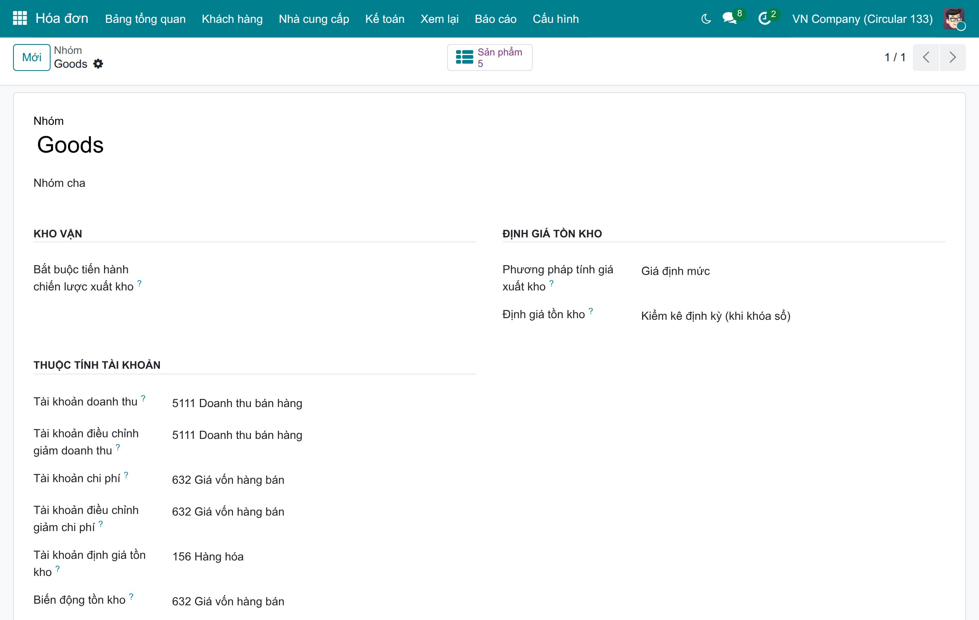Viewport: 979px width, 620px height.
Task: Switch company VN Company (Circular 133)
Action: [x=862, y=19]
